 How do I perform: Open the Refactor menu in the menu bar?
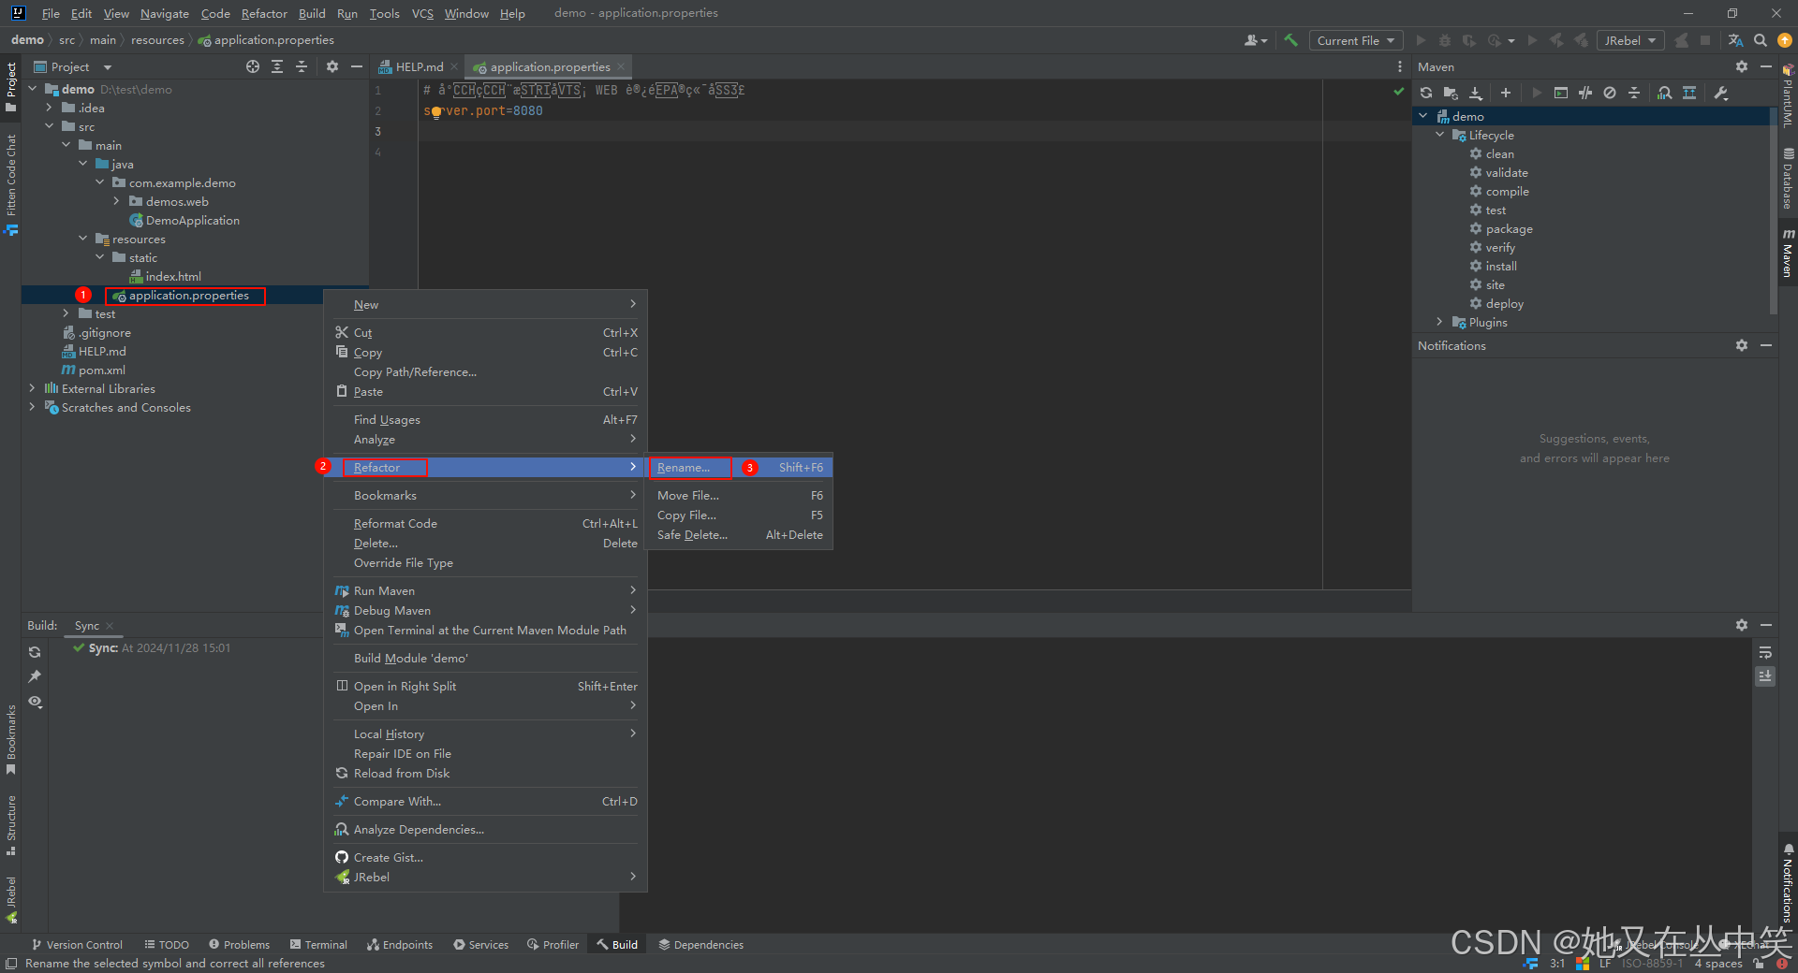(x=264, y=13)
